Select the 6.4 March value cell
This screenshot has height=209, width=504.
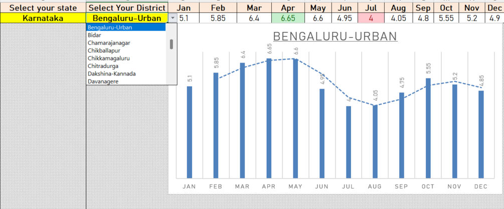(x=254, y=18)
